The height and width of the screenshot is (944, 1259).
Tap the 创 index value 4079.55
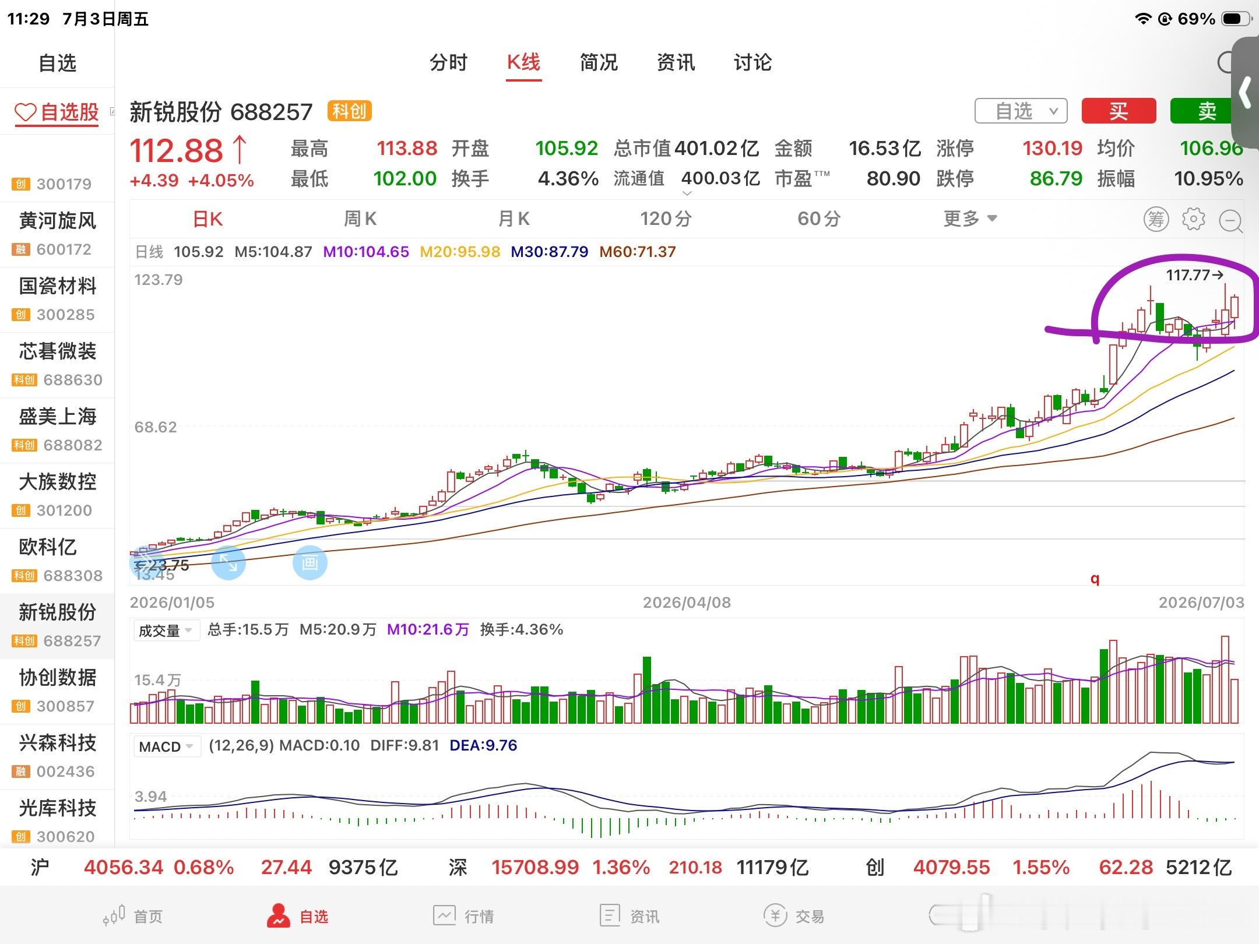click(951, 868)
